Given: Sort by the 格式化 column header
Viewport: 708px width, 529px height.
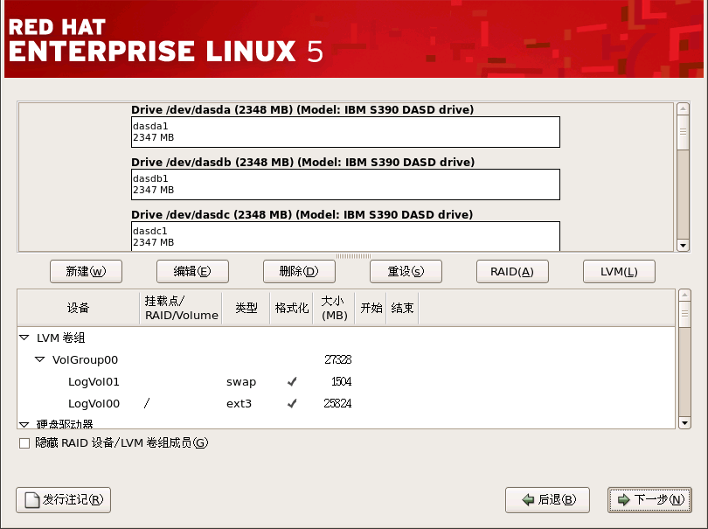Looking at the screenshot, I should click(x=291, y=308).
